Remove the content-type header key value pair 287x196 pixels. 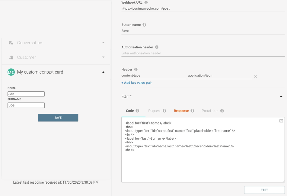tap(256, 77)
